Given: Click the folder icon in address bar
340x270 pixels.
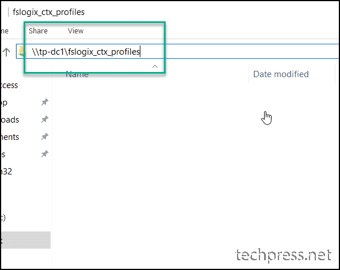Looking at the screenshot, I should pos(21,51).
